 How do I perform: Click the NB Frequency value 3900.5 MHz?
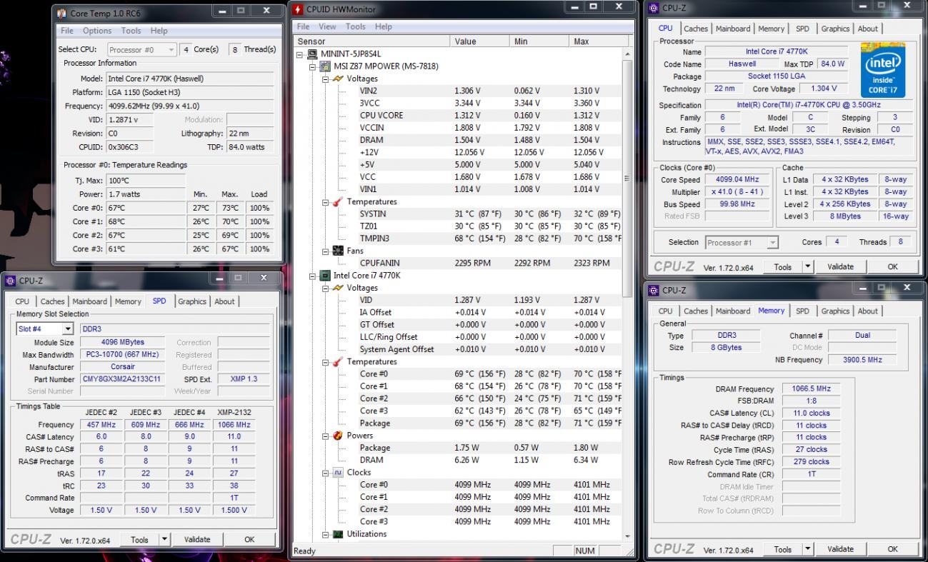pos(862,360)
